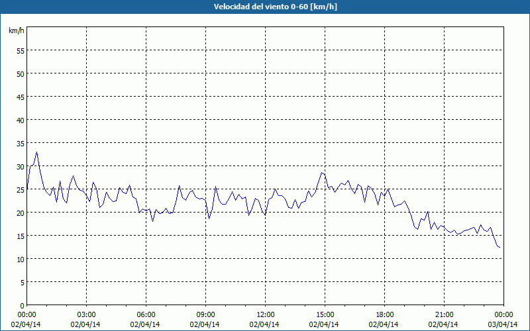This screenshot has height=331, width=530.
Task: Select the y-axis value "0"
Action: tap(23, 306)
